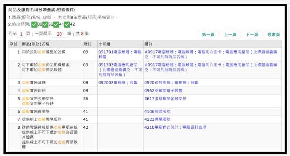Select the heading 商品及服務名稱分類查詢-檢索條件
This screenshot has width=290, height=156.
pos(42,10)
